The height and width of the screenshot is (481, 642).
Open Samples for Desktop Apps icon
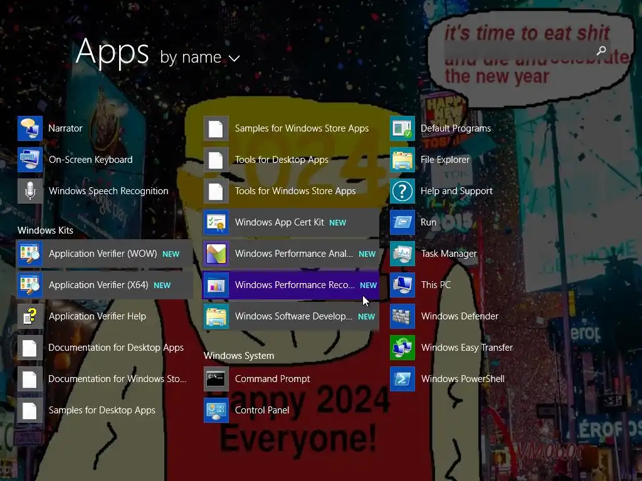click(30, 410)
